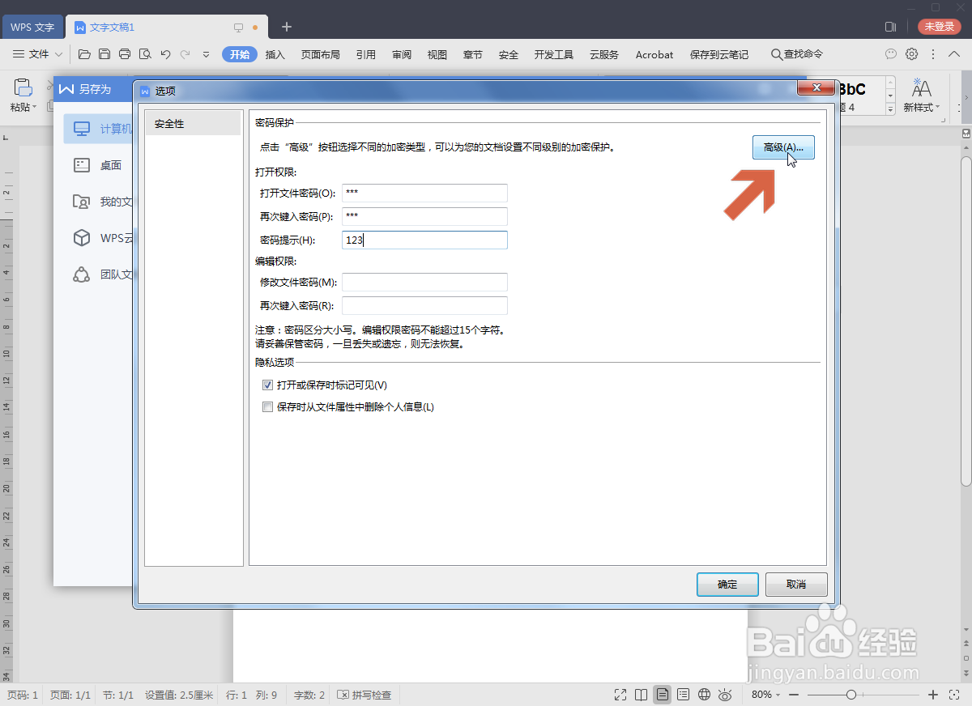This screenshot has height=706, width=972.
Task: Click the print icon in quick access toolbar
Action: [125, 54]
